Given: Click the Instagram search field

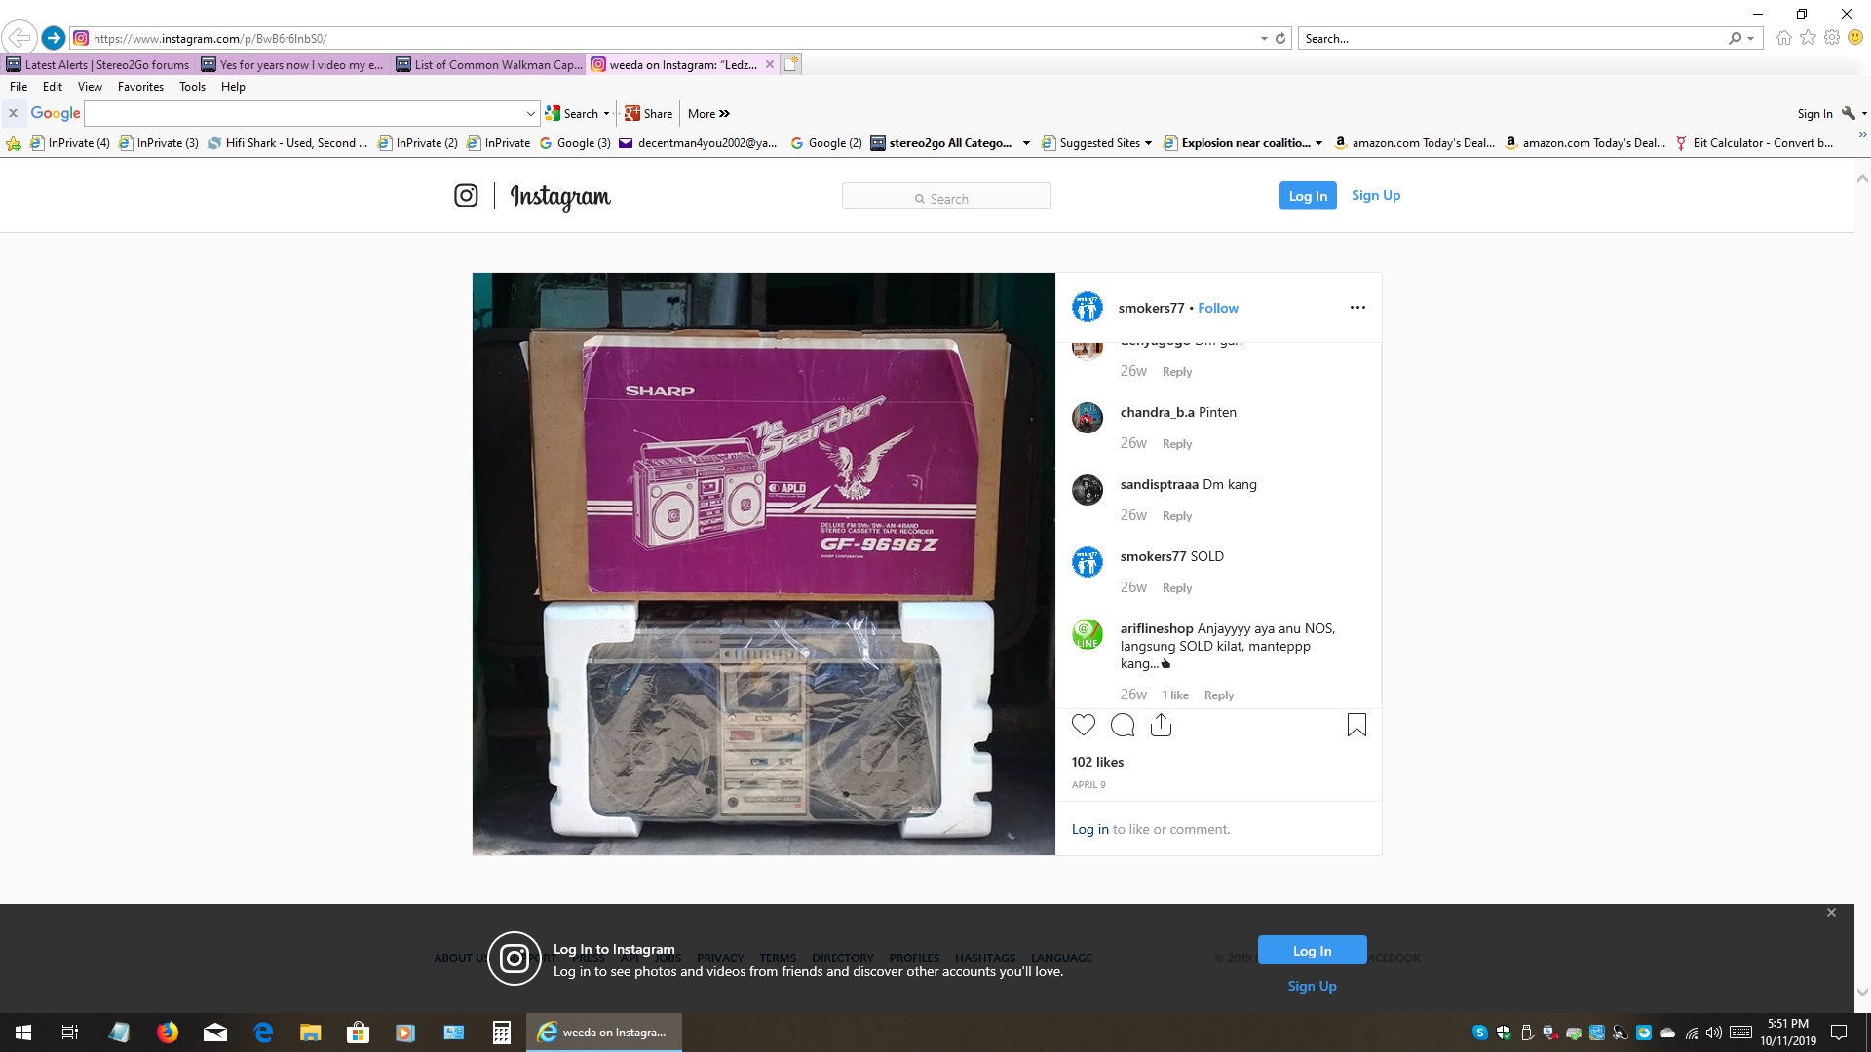Looking at the screenshot, I should click(946, 197).
